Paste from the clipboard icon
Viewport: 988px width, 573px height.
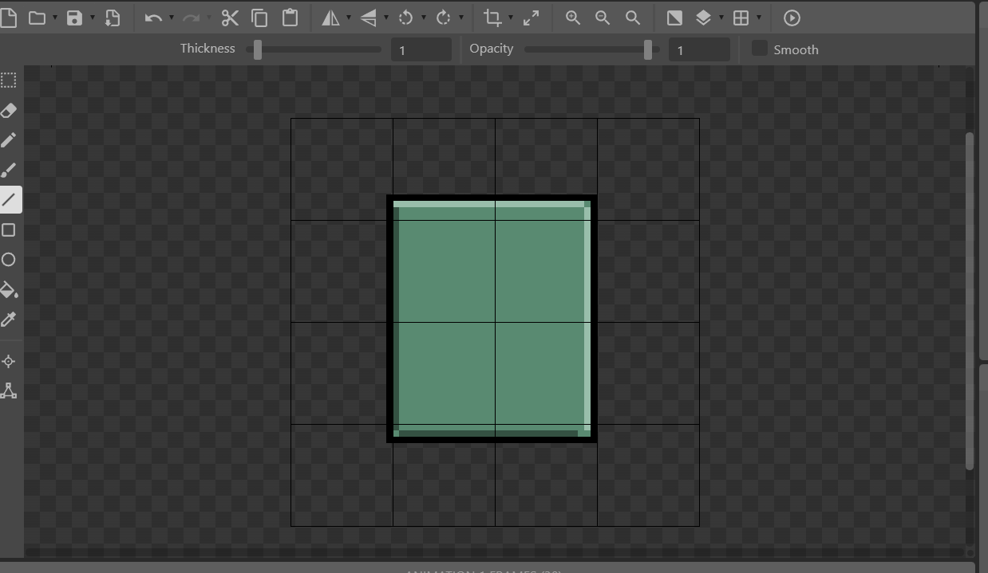(290, 18)
